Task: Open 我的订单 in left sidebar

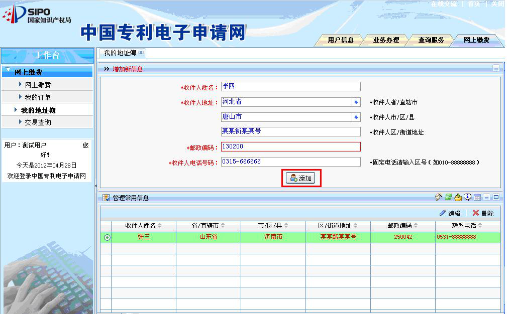Action: point(38,97)
